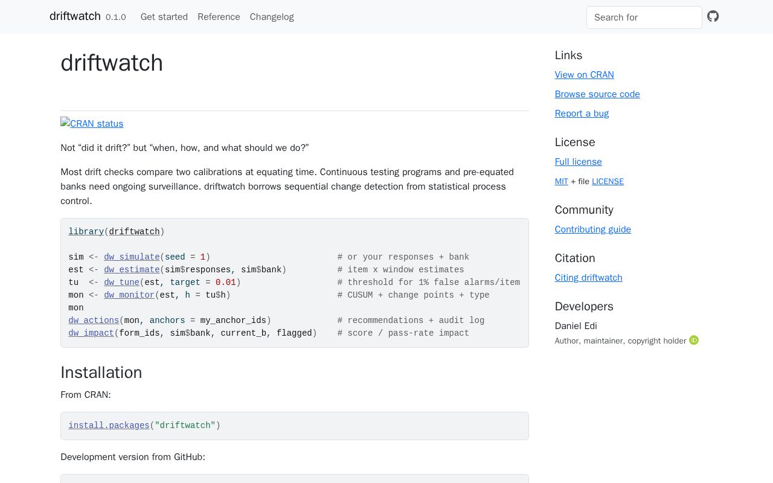Image resolution: width=773 pixels, height=483 pixels.
Task: Open the View on CRAN link
Action: [585, 75]
